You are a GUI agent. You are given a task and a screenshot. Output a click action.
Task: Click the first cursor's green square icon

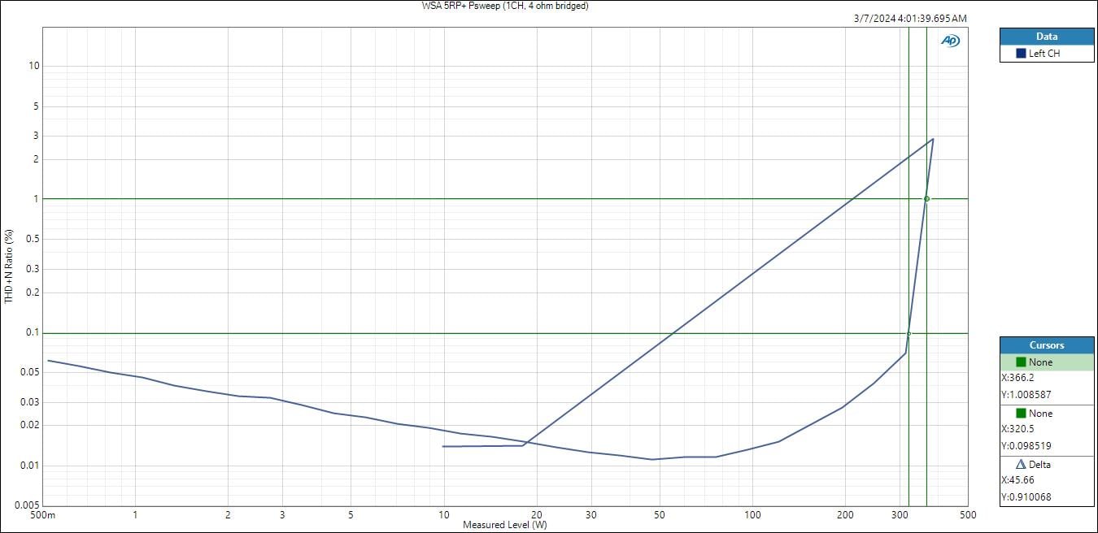point(1021,362)
